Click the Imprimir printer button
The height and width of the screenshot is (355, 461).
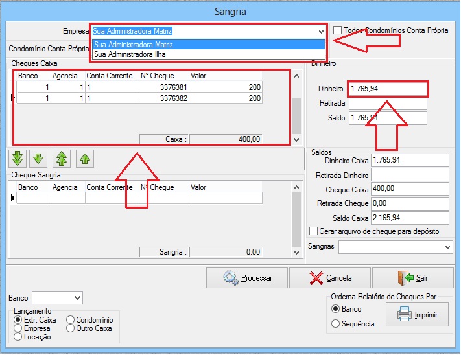[x=417, y=315]
